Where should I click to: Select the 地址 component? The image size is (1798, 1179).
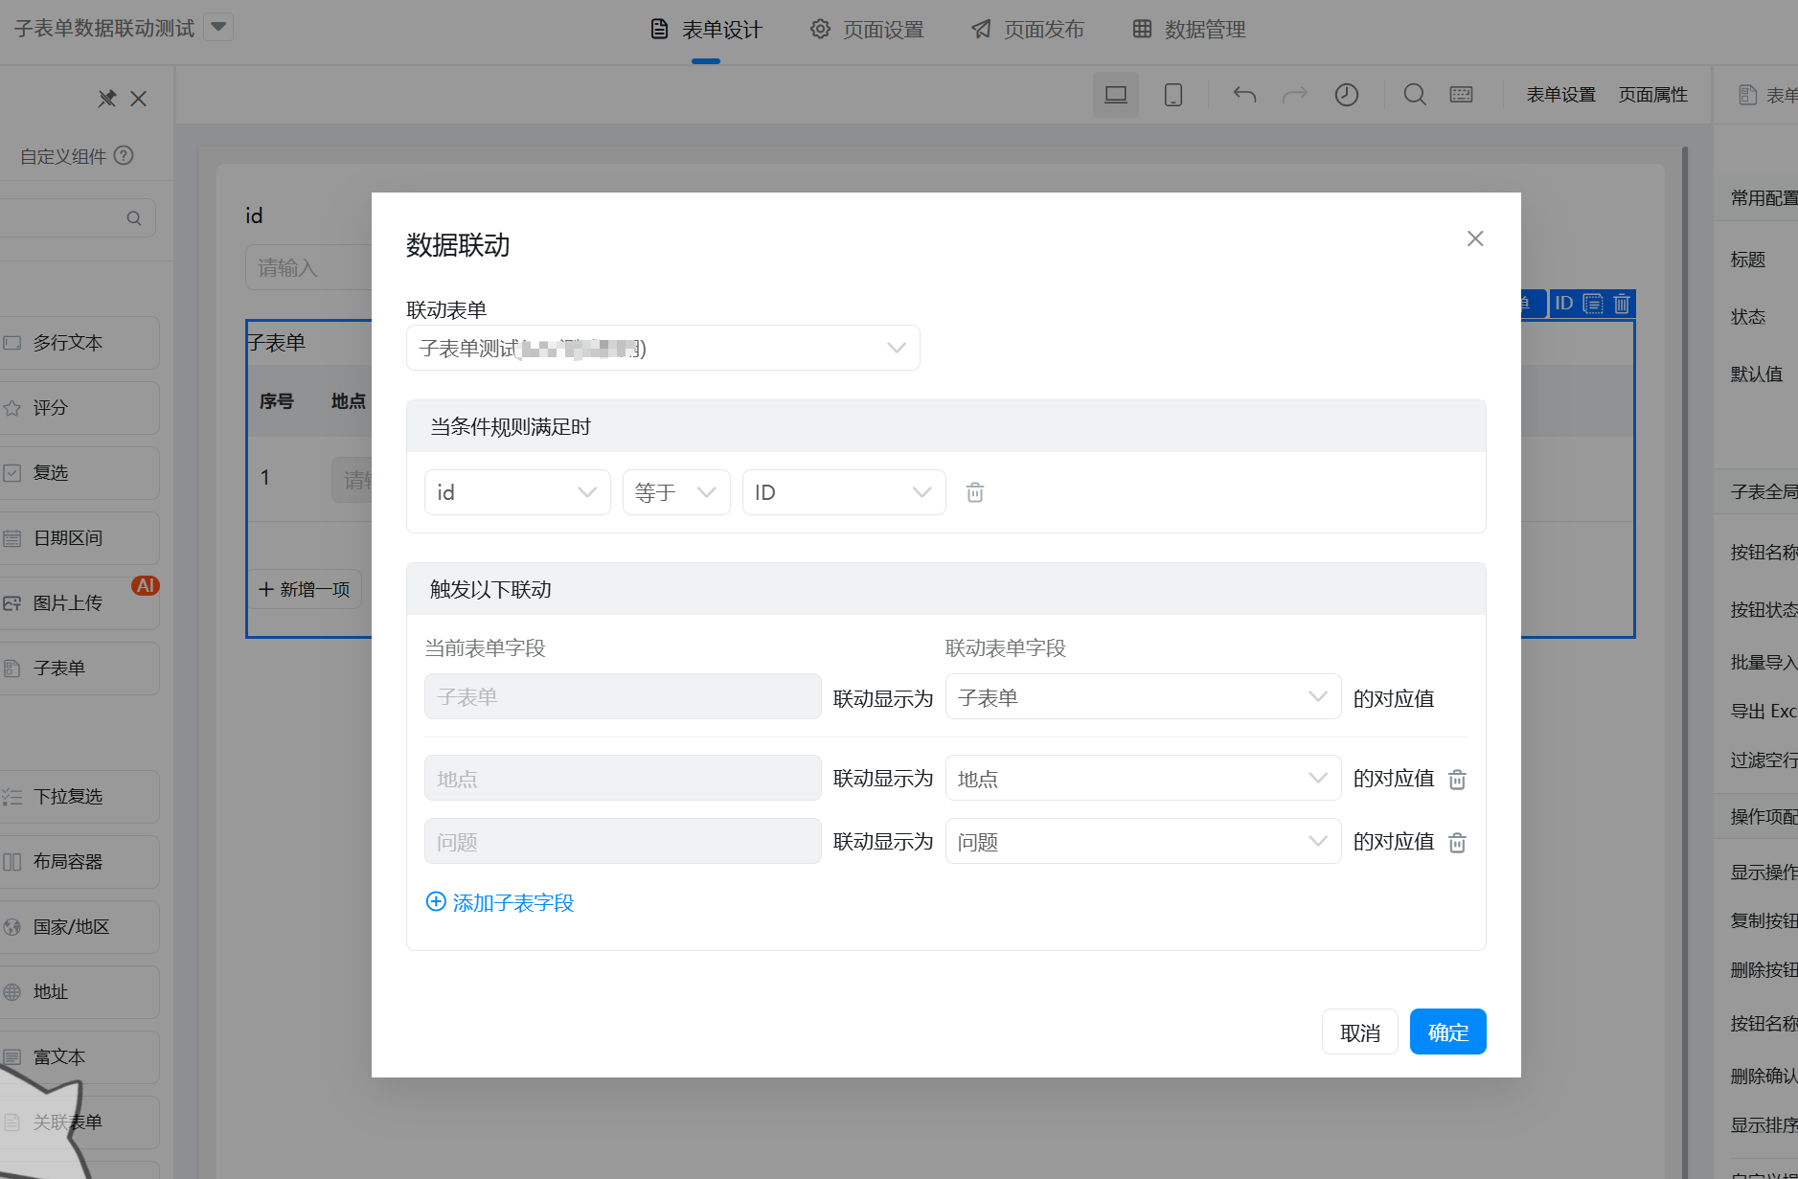(80, 992)
